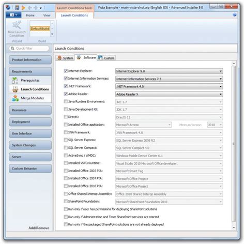
Task: Click the Add/Remove link
Action: tap(39, 228)
